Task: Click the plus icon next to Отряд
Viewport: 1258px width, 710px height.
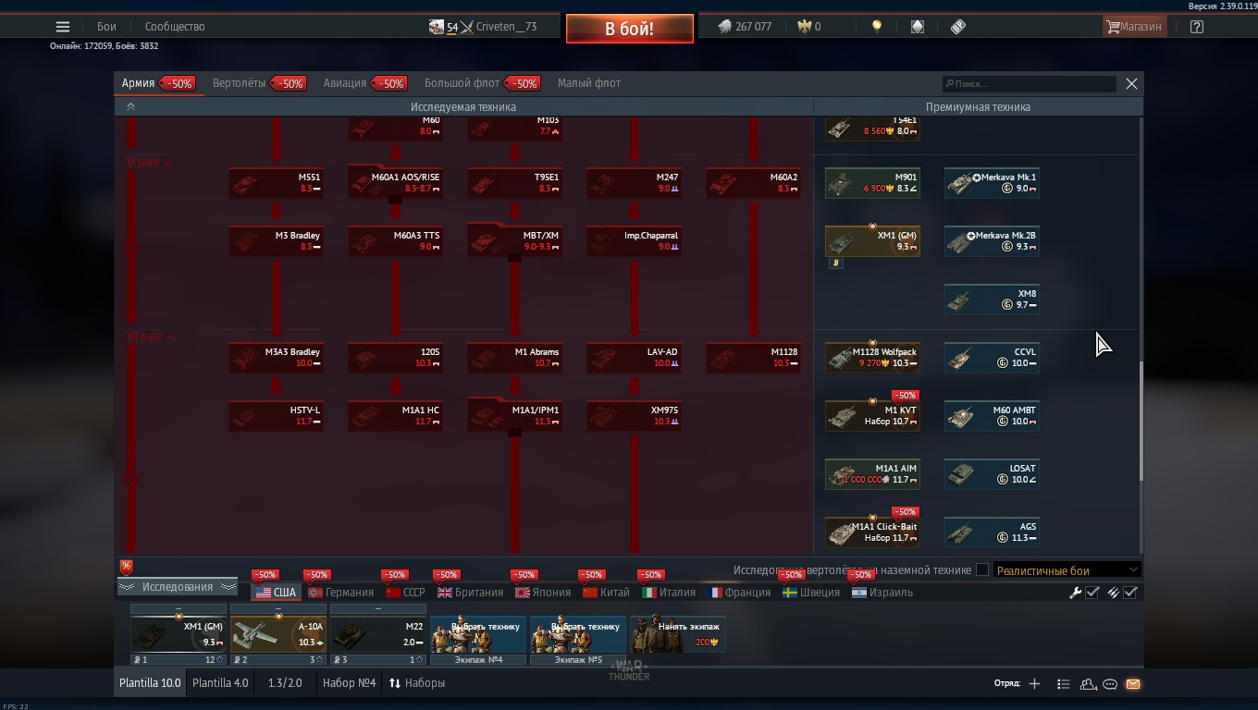Action: [1034, 684]
